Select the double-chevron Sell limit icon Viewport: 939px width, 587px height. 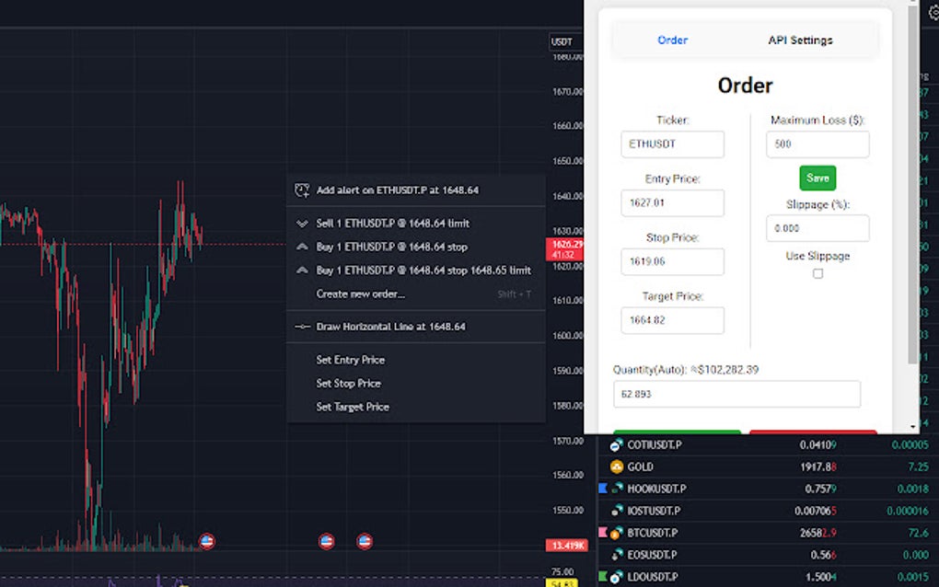click(x=301, y=223)
